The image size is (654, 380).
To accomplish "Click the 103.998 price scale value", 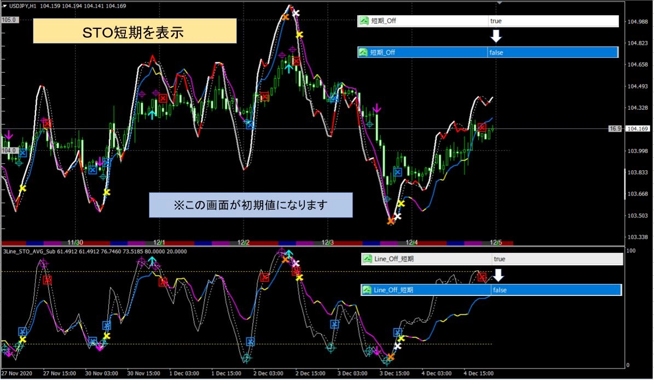I will point(638,151).
